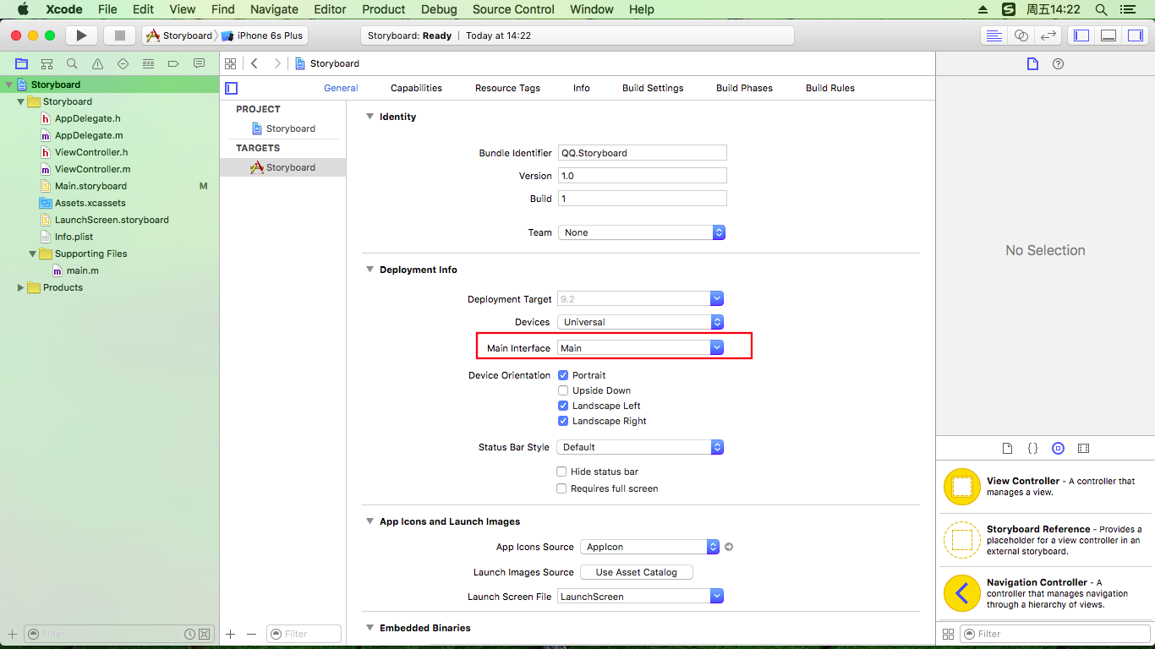Open the related items grid menu
Screen dimensions: 1155x649
click(230, 63)
